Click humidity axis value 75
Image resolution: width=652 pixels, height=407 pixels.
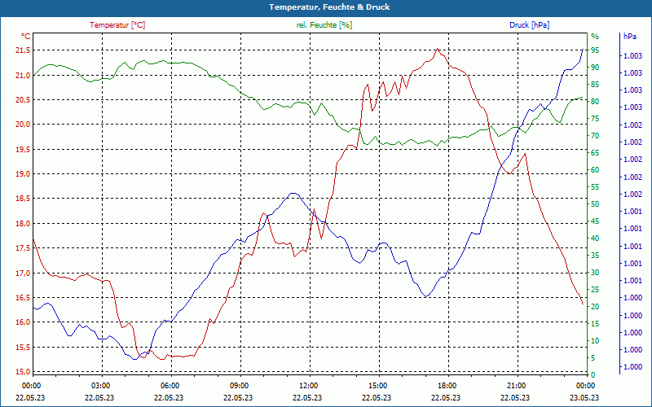pyautogui.click(x=595, y=119)
